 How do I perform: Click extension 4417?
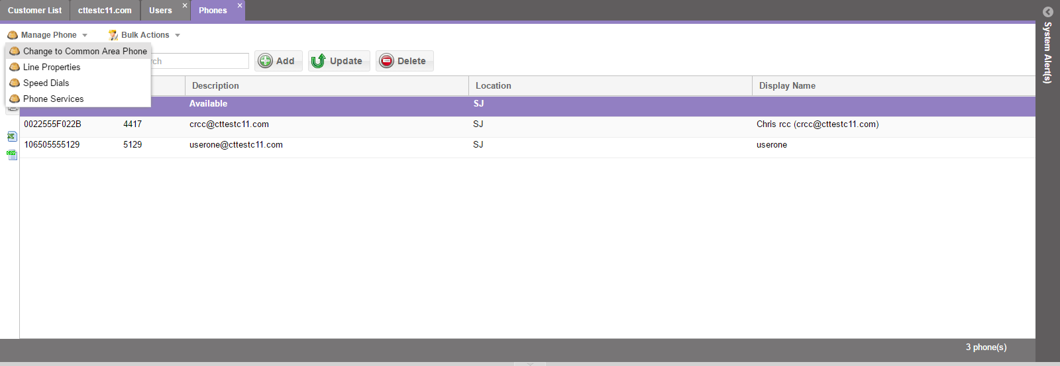point(132,124)
